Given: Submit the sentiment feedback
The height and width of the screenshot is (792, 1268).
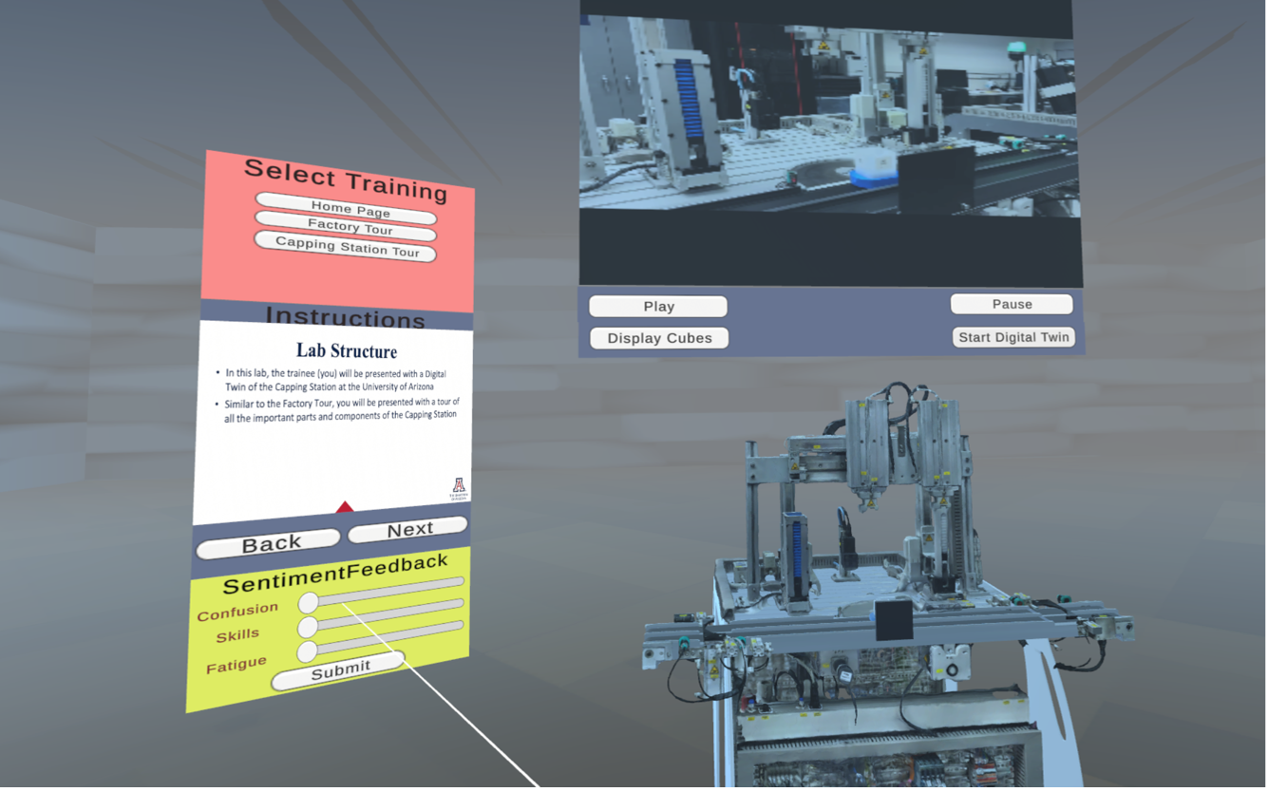Looking at the screenshot, I should [x=339, y=670].
